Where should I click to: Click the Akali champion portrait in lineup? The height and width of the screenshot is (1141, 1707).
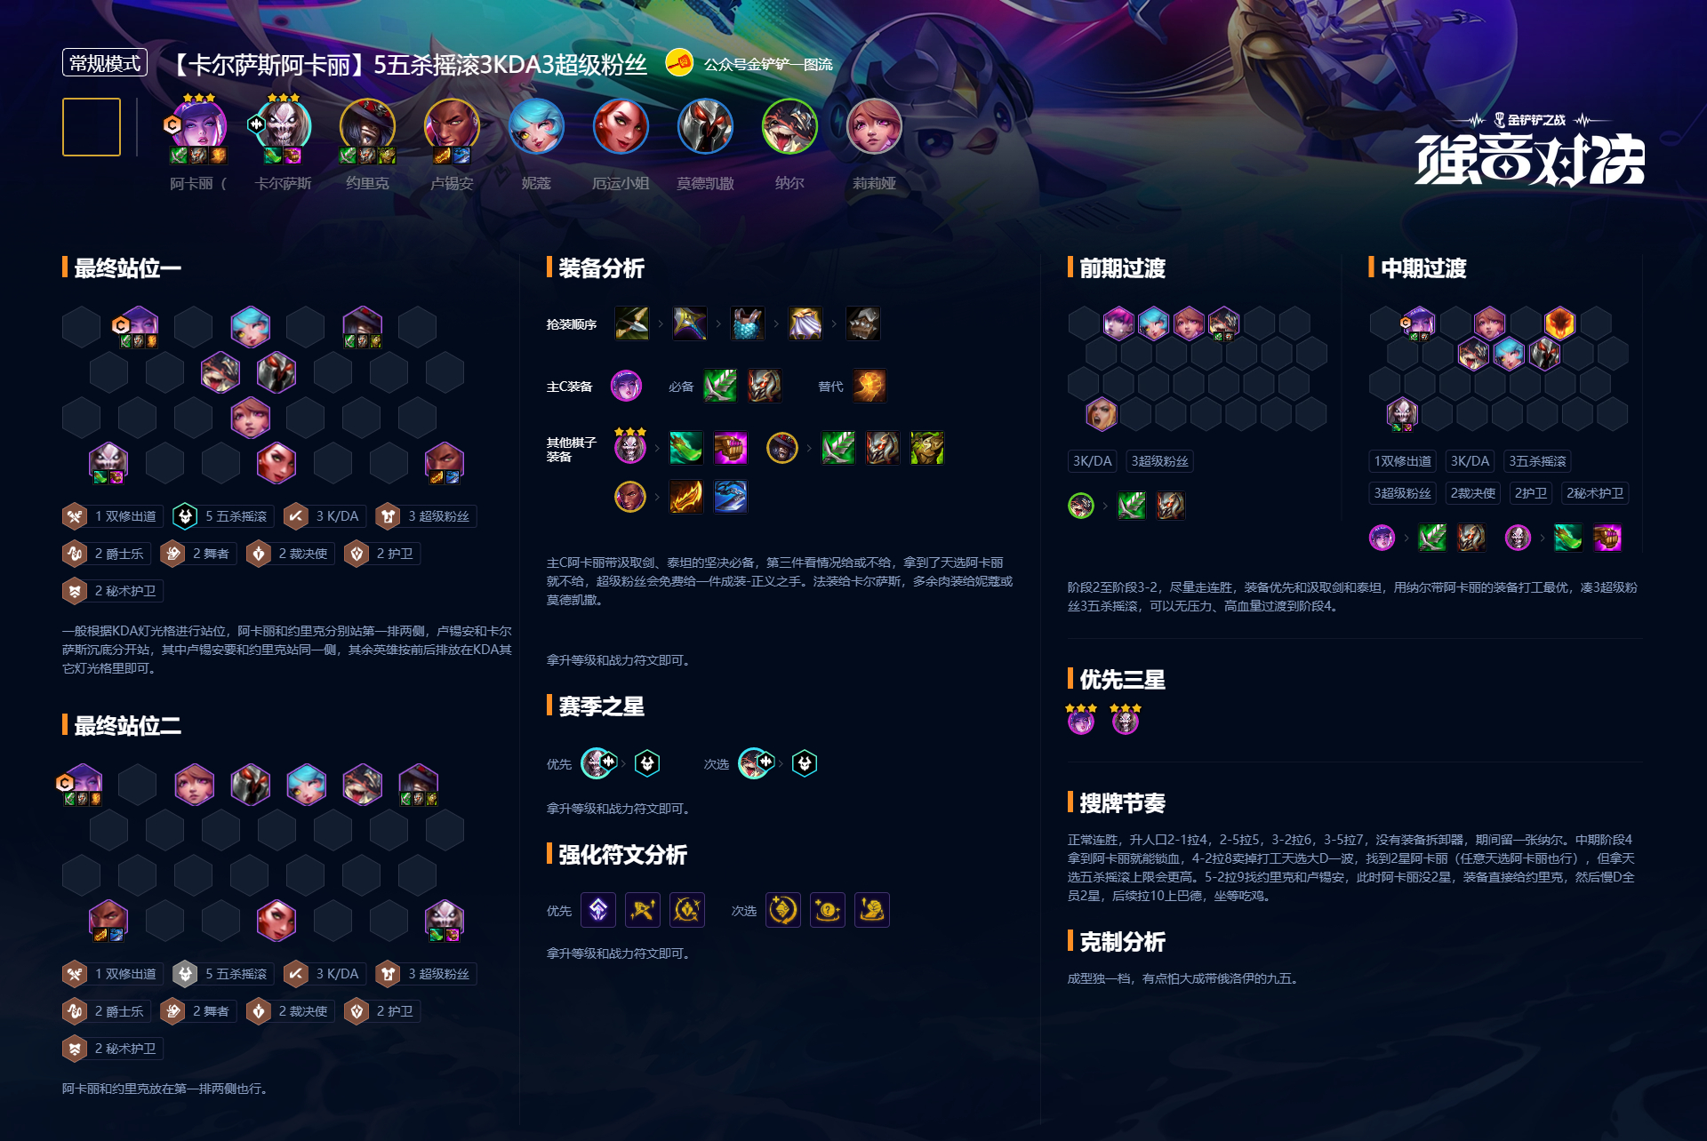coord(198,125)
